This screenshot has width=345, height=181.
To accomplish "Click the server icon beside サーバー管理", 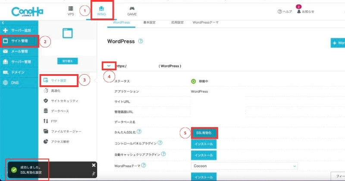I will click(5, 62).
